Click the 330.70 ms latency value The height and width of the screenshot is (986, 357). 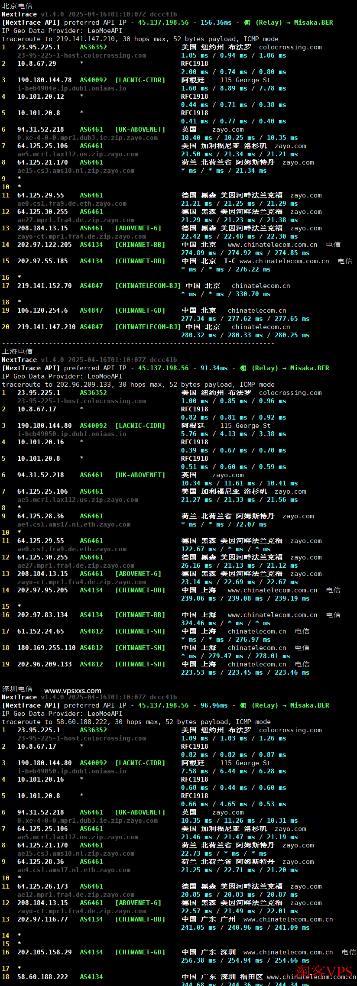pos(253,294)
